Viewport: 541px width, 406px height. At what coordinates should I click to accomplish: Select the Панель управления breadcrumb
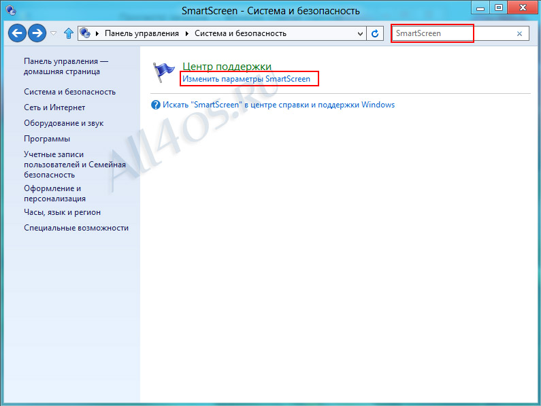(142, 33)
